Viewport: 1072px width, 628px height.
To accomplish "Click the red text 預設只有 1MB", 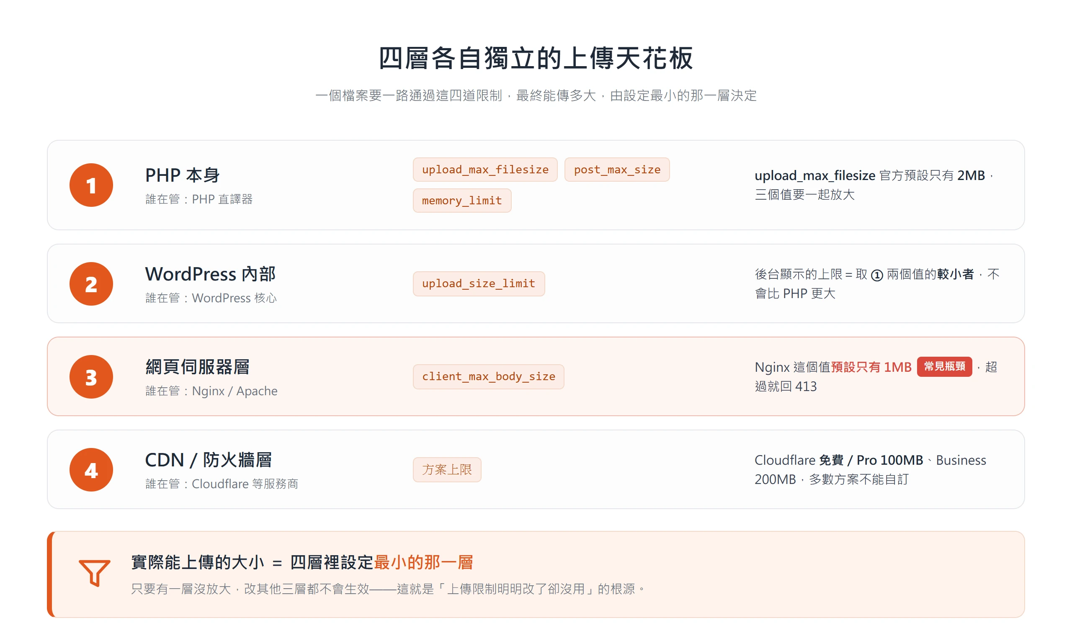I will coord(871,367).
